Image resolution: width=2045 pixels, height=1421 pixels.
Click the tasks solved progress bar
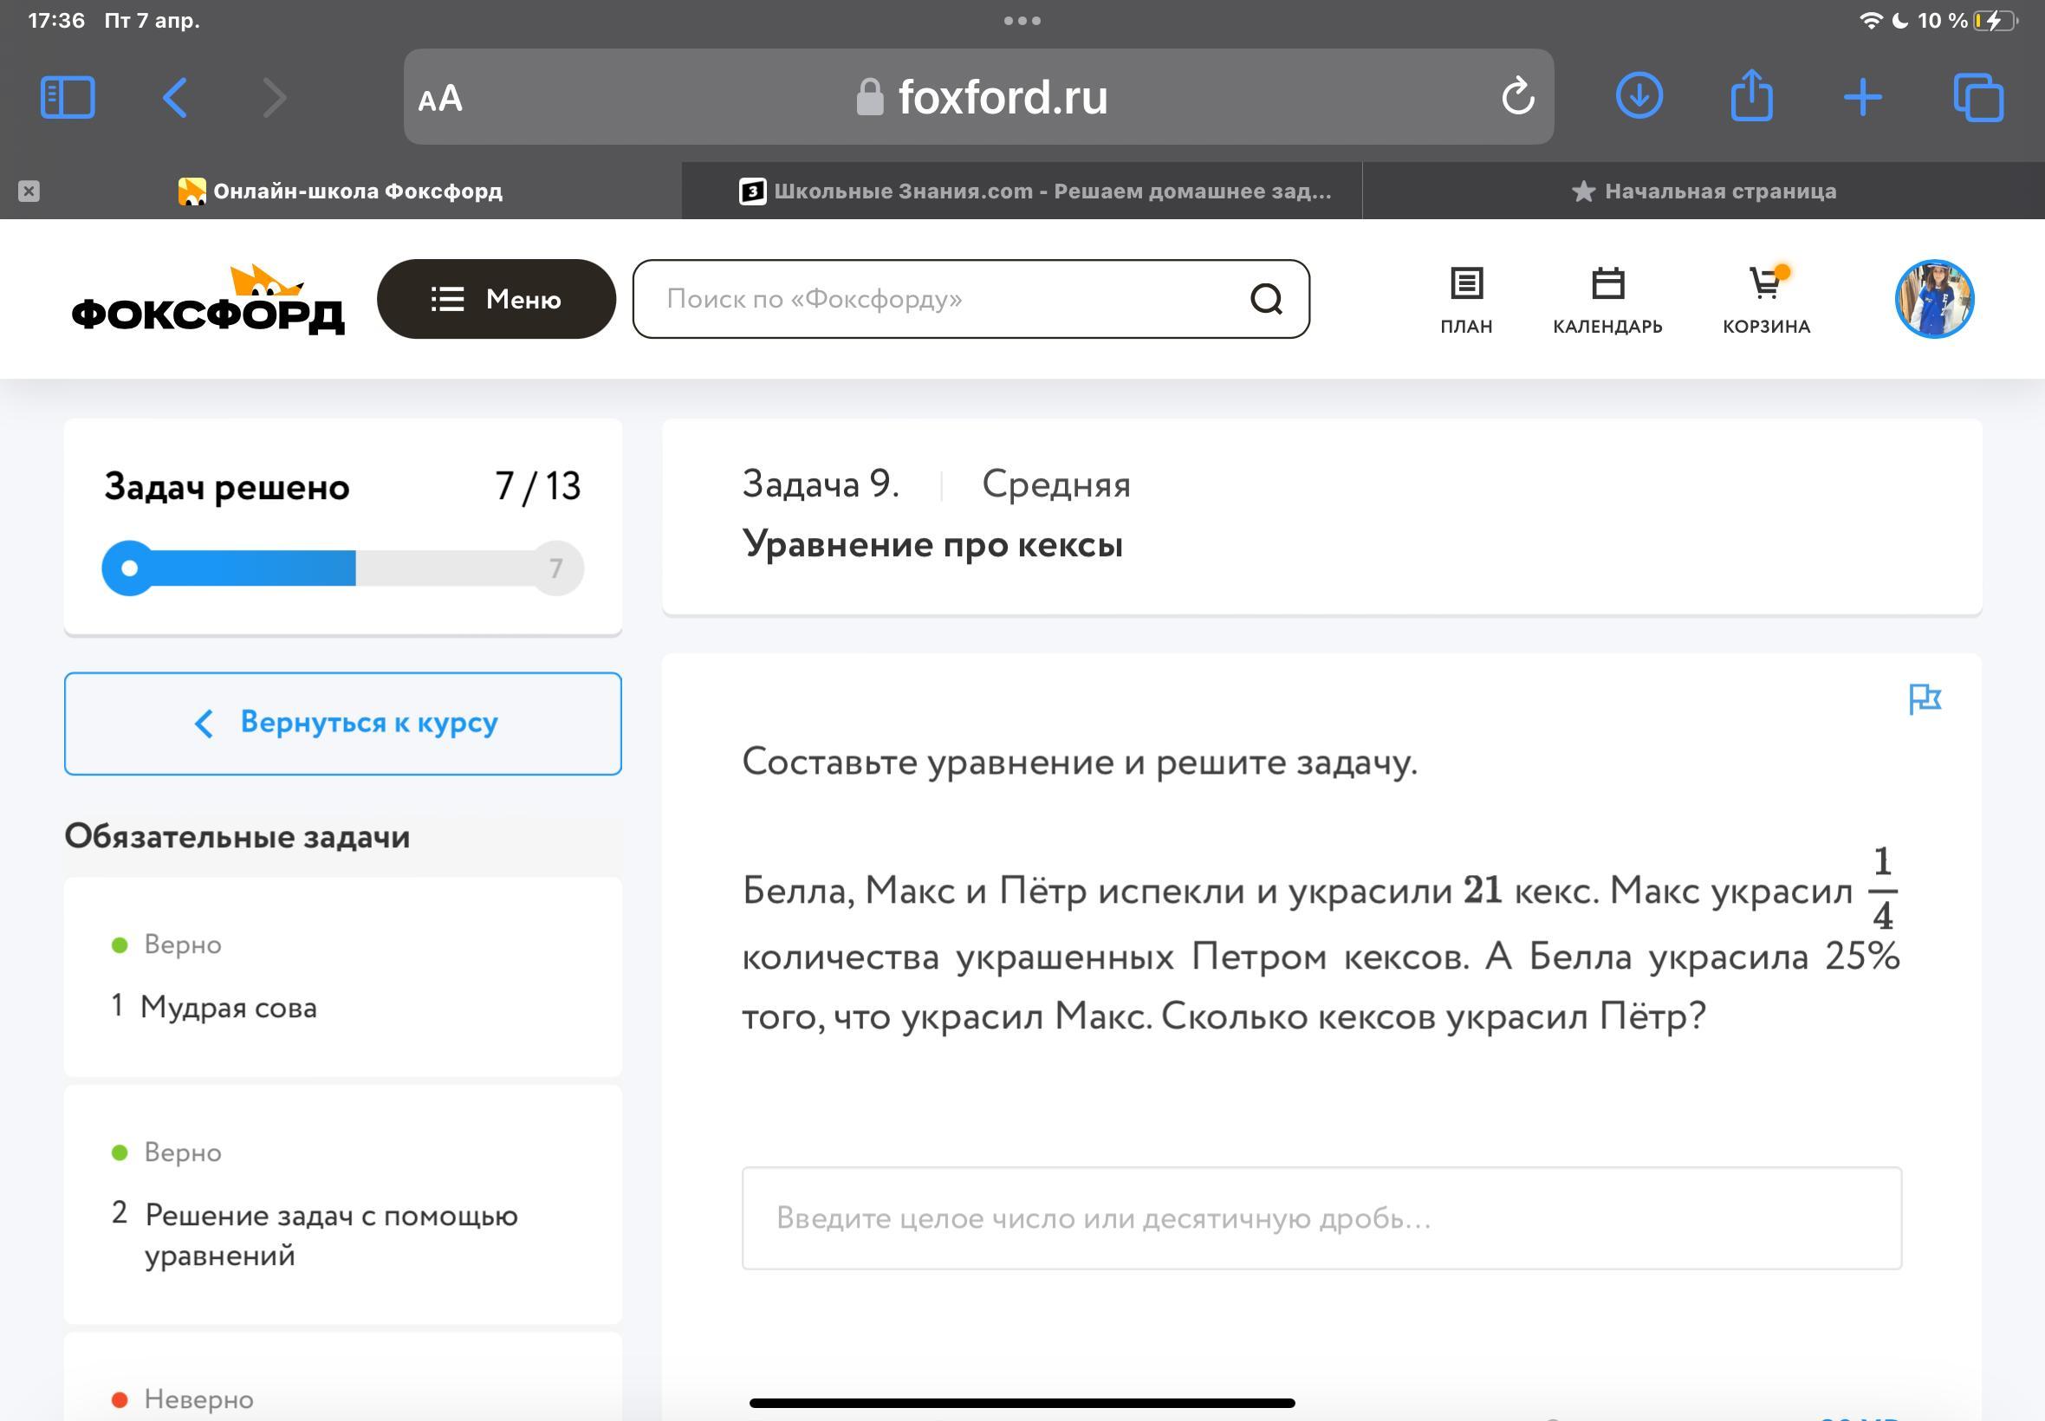[343, 568]
